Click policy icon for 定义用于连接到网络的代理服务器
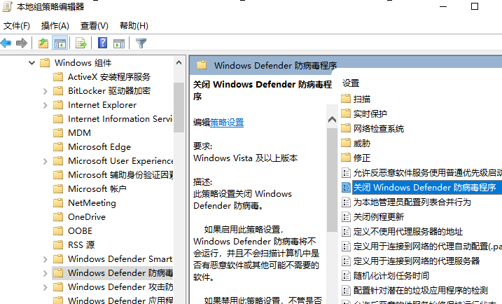502x304 pixels. (x=346, y=261)
